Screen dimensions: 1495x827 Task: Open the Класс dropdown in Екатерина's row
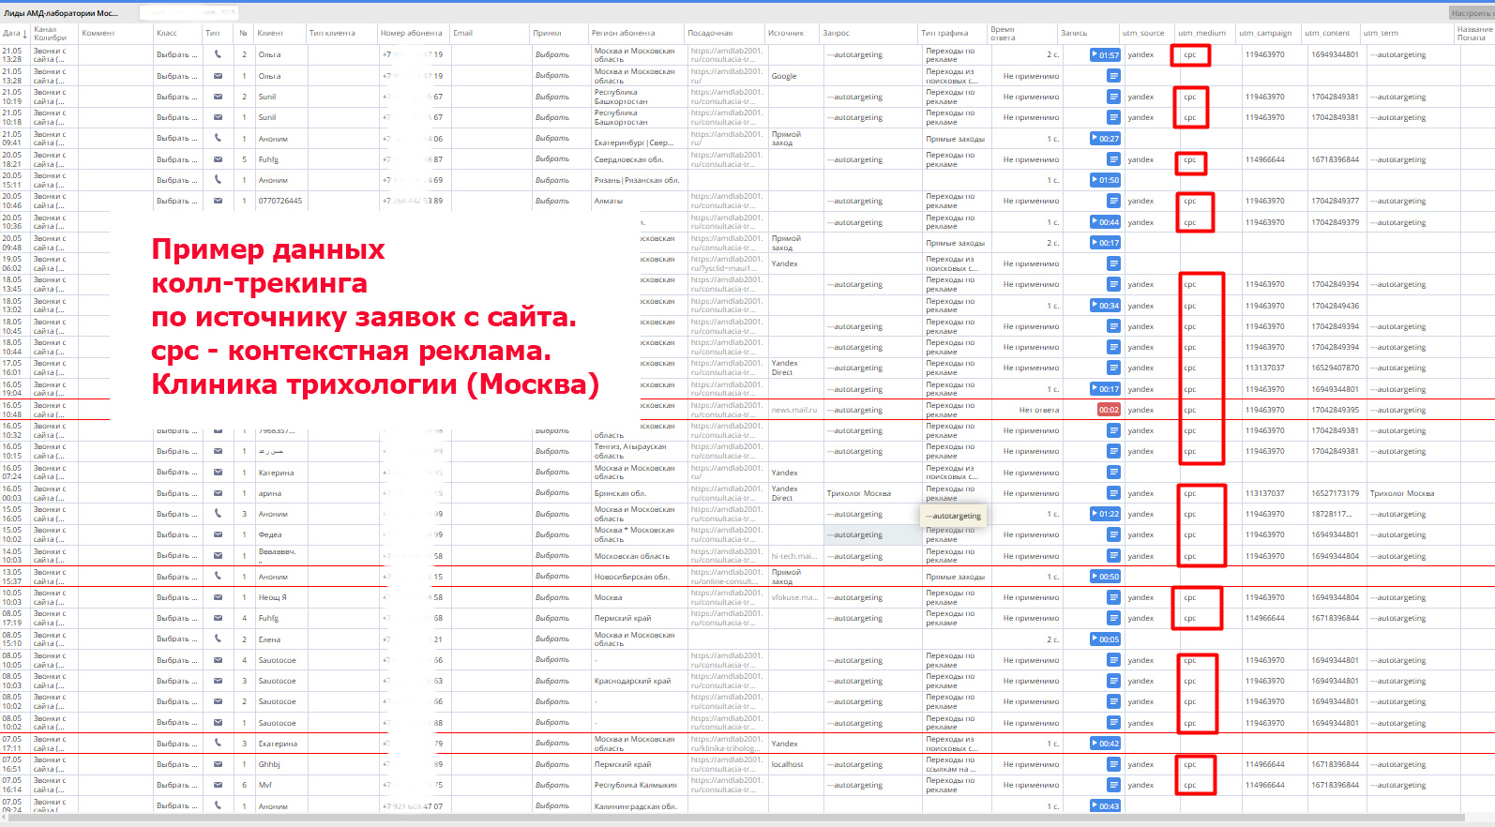pyautogui.click(x=177, y=744)
